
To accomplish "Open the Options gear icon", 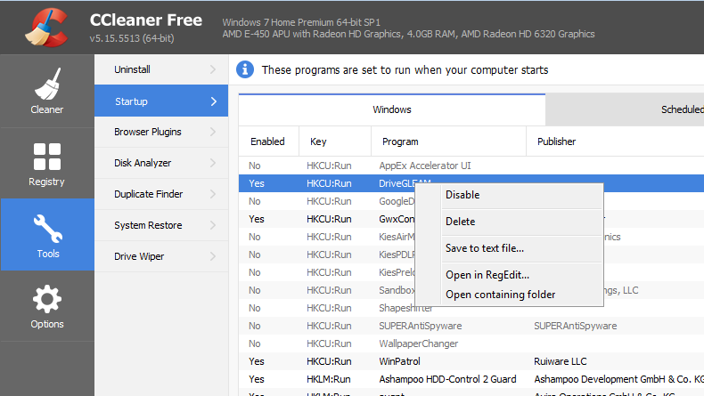I will tap(47, 299).
